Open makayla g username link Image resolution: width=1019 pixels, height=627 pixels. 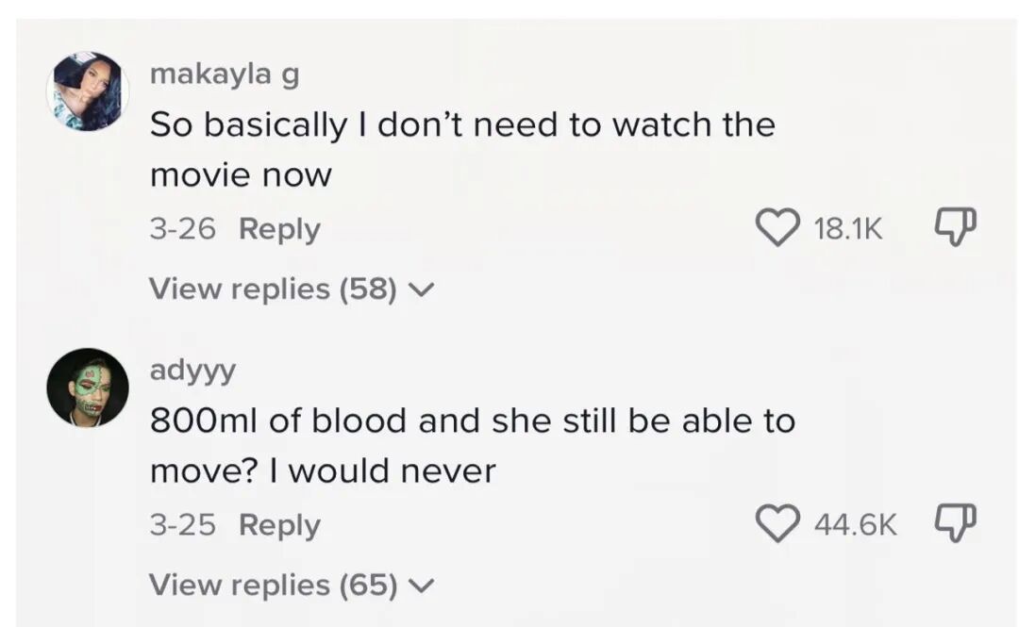(225, 74)
